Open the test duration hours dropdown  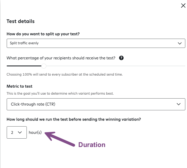[16, 132]
